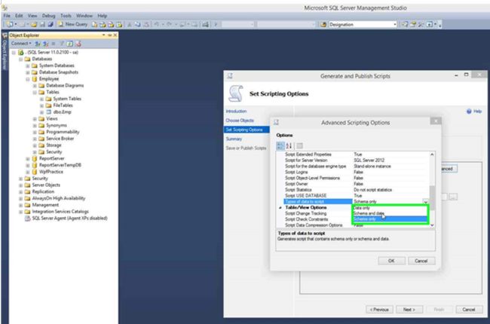Click the options list scrollbar thumb
Viewport: 490px width, 324px height.
click(x=432, y=197)
